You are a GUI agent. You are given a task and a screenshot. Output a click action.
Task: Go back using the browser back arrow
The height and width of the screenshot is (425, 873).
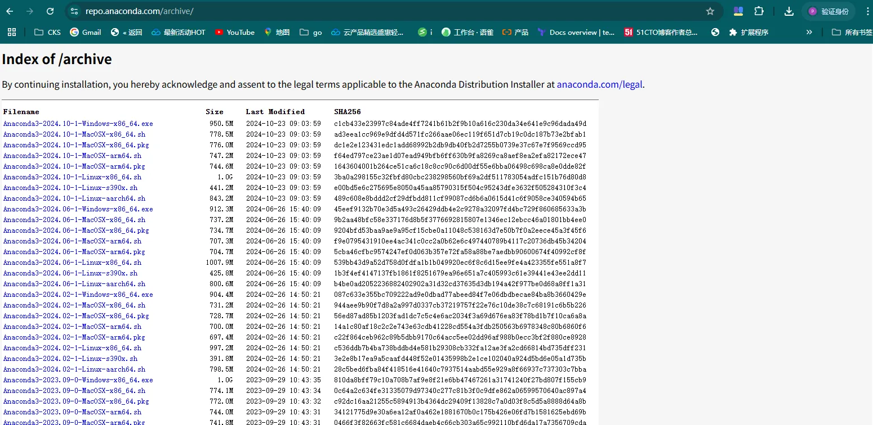click(10, 11)
